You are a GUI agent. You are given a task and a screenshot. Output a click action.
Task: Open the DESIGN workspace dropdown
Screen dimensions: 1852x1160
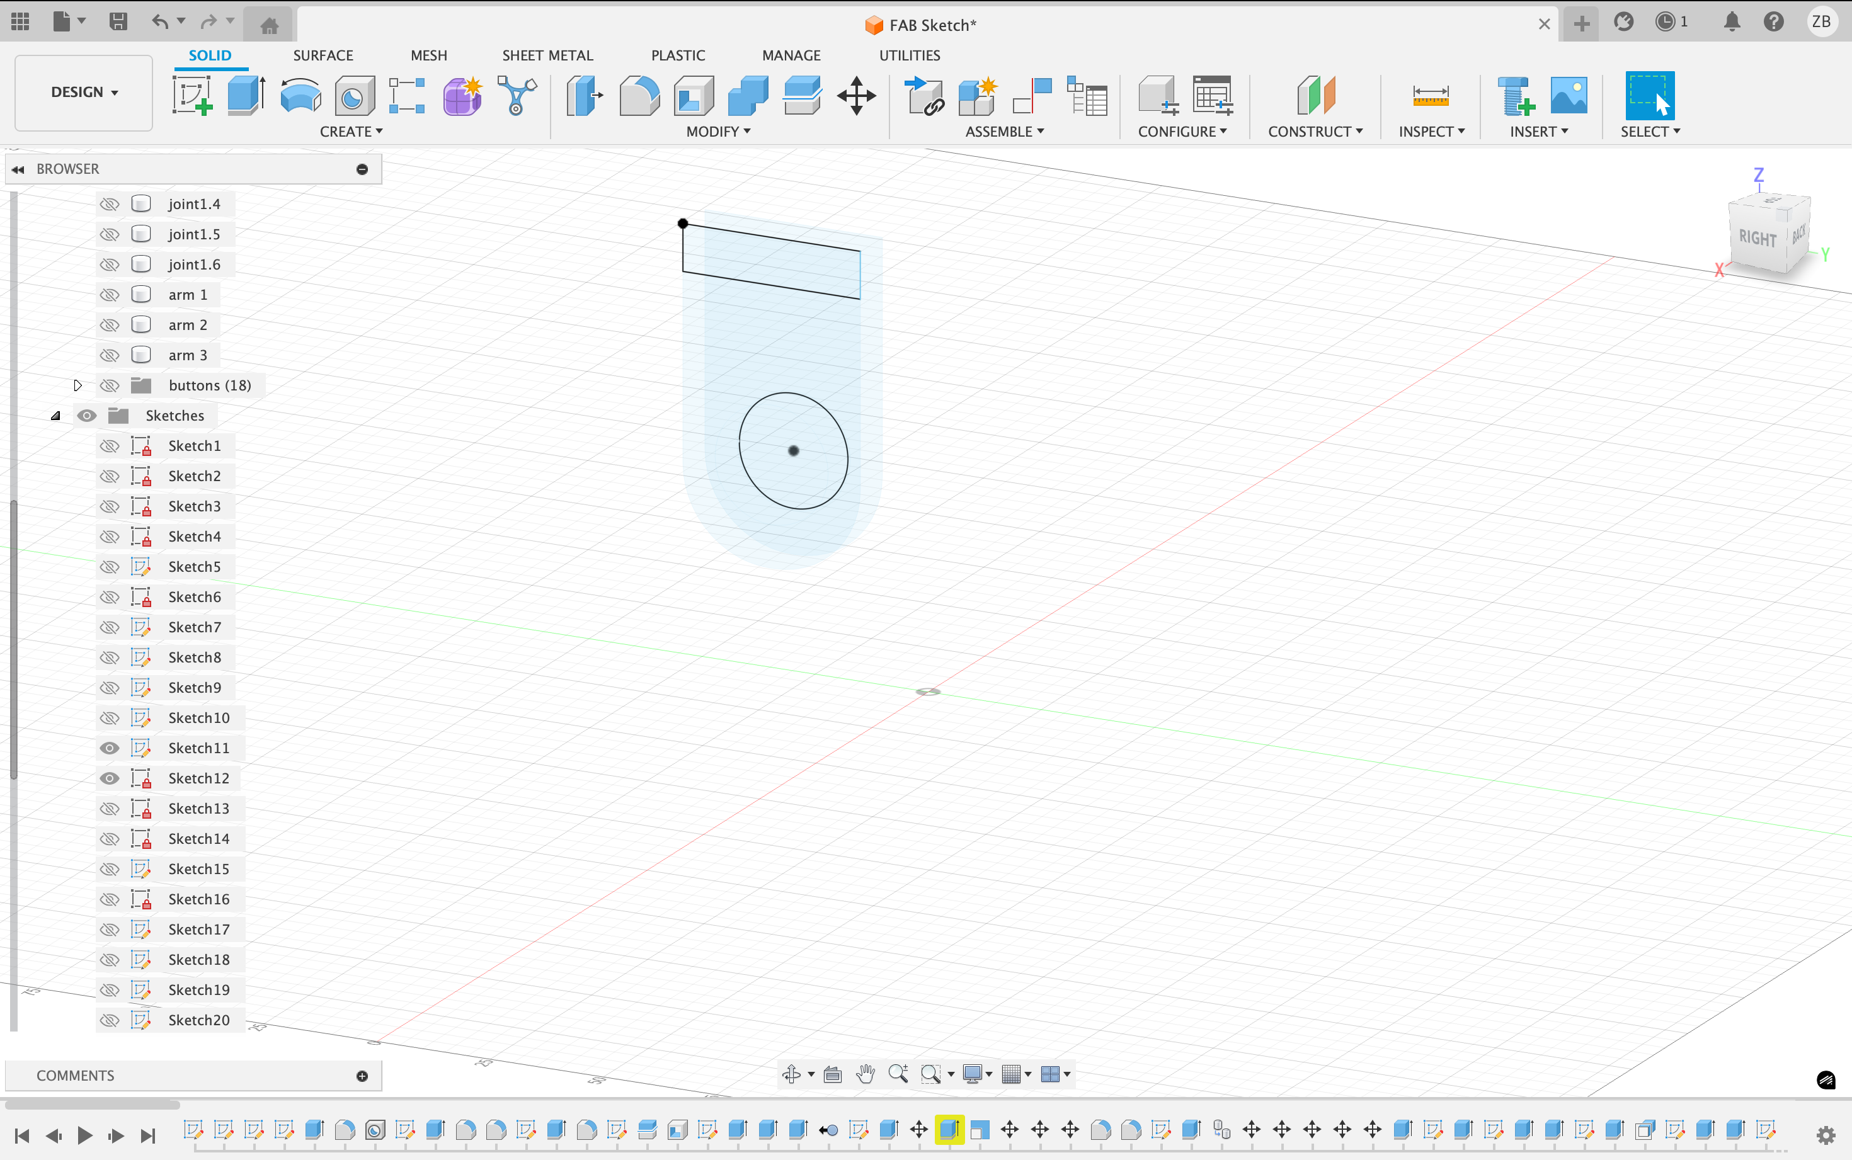[x=84, y=92]
